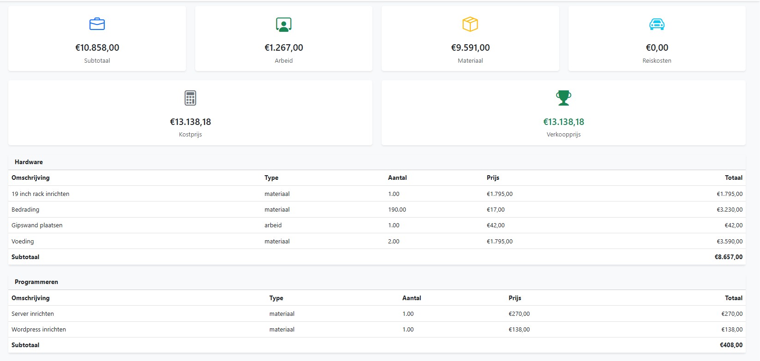
Task: Click the Reiskosten label
Action: click(657, 60)
